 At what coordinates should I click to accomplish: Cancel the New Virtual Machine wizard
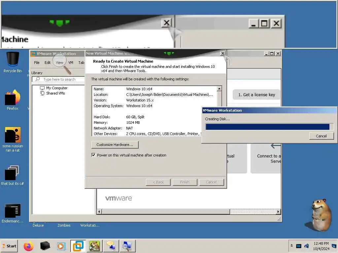tap(212, 182)
